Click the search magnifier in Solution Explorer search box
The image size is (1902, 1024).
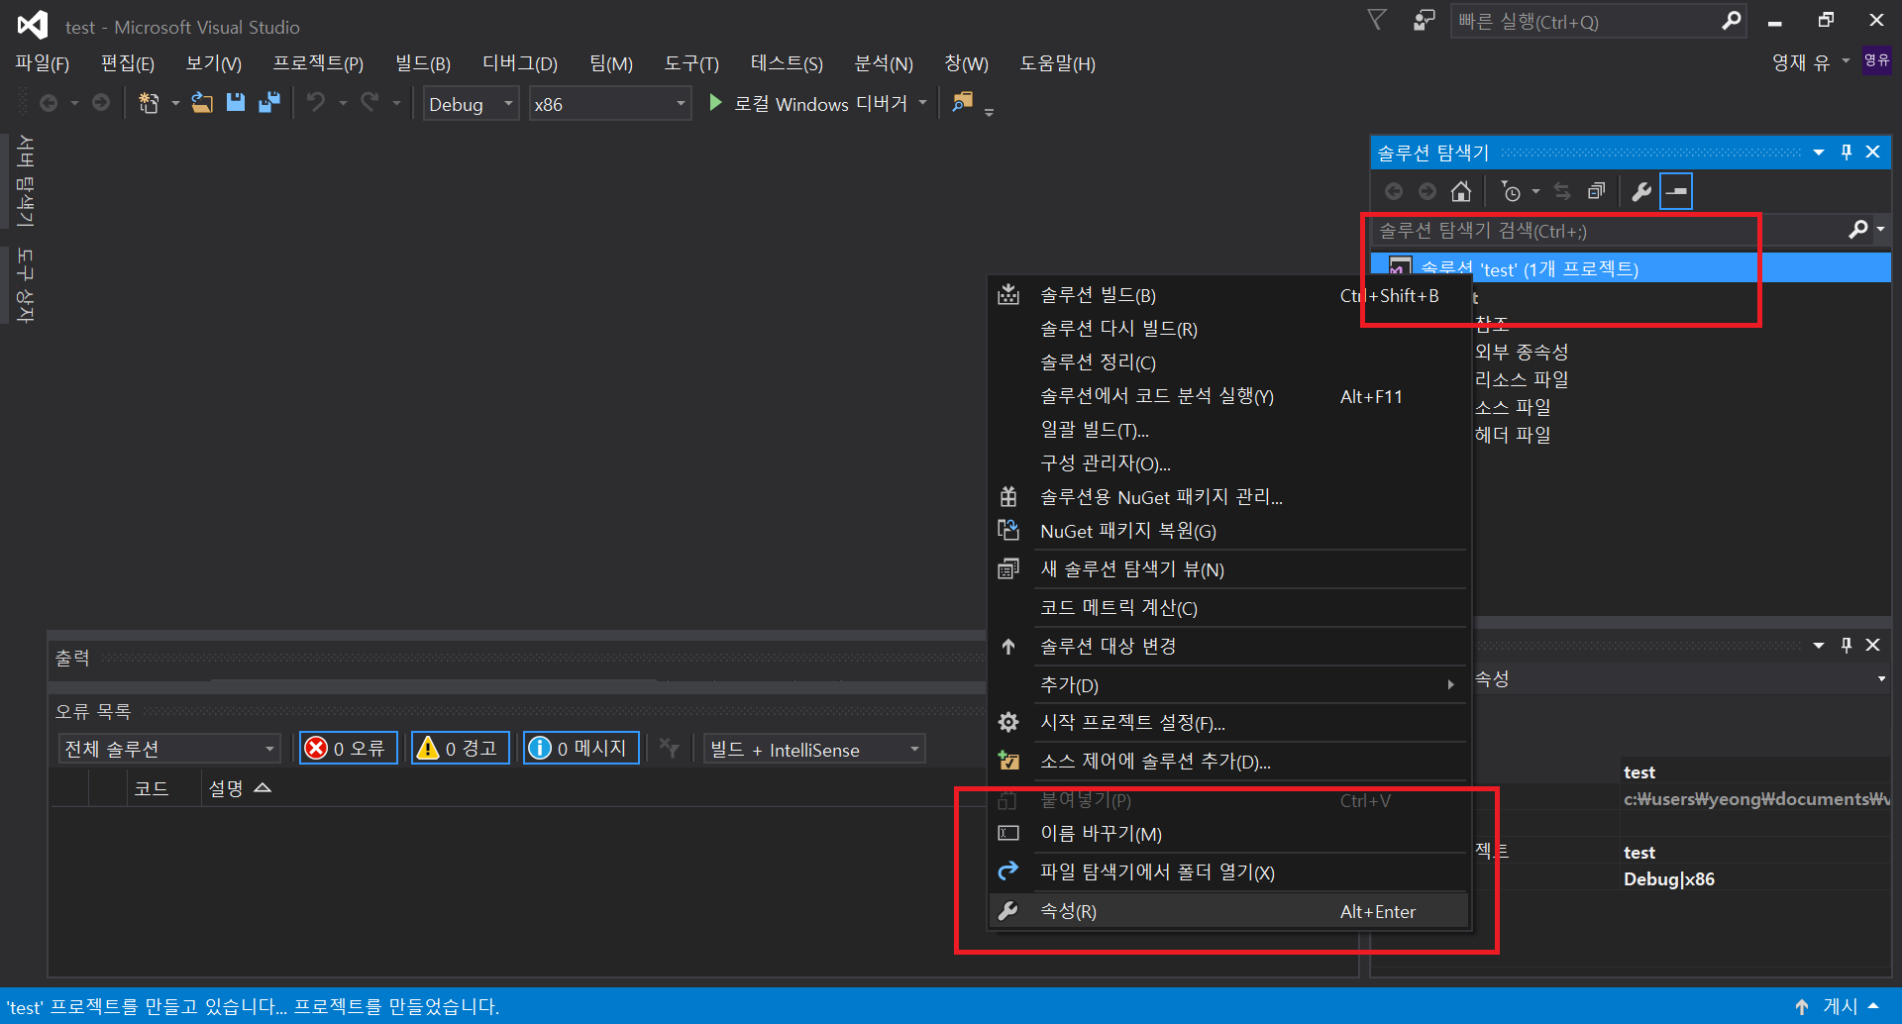tap(1858, 230)
